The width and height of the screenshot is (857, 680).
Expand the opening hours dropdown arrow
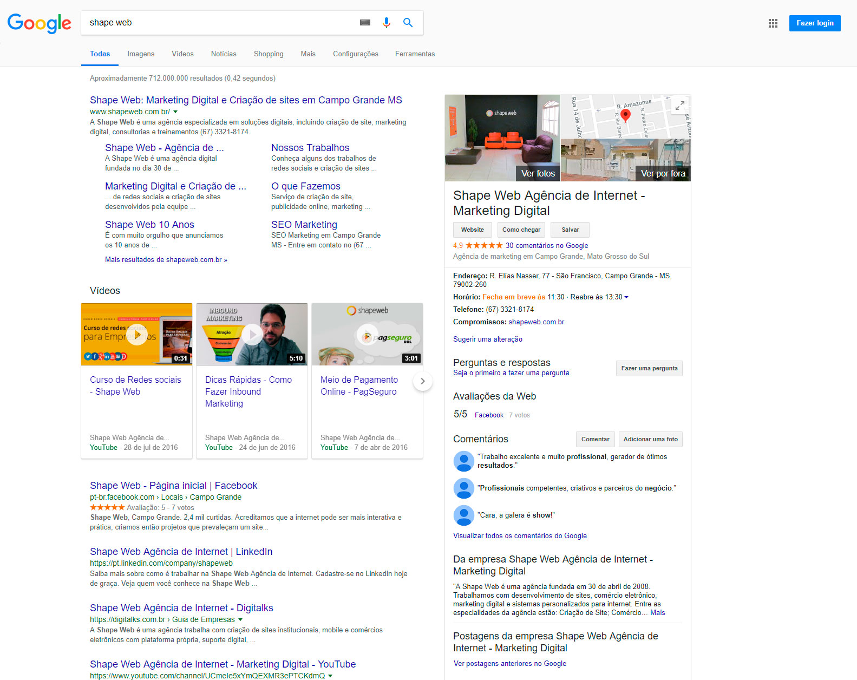626,297
